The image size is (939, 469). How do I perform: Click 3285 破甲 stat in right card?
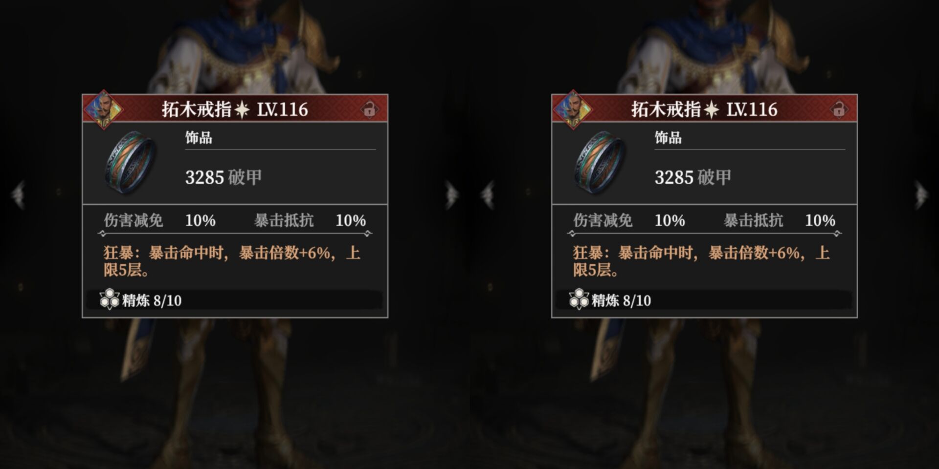(x=693, y=177)
